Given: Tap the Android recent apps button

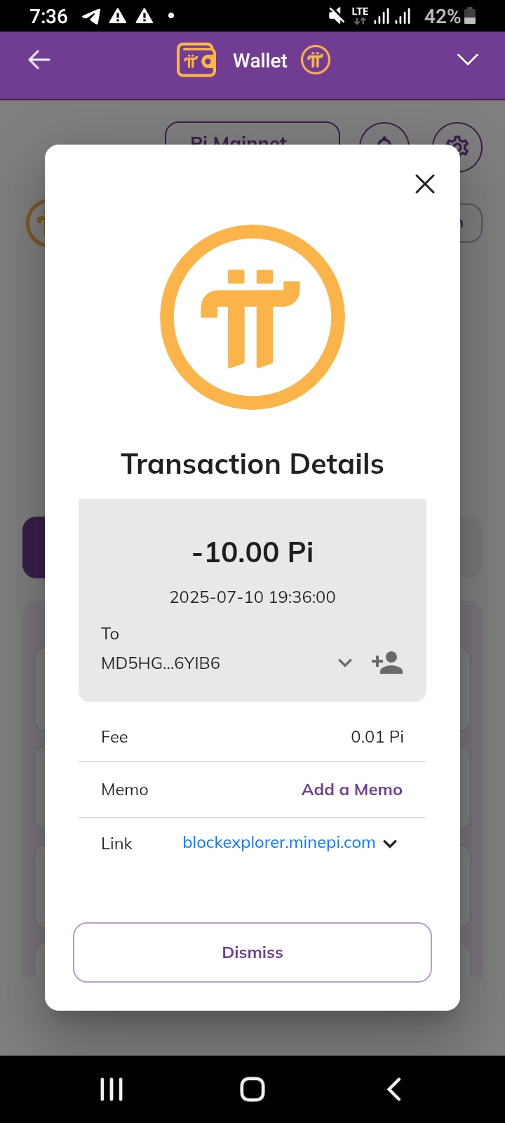Looking at the screenshot, I should pos(112,1089).
